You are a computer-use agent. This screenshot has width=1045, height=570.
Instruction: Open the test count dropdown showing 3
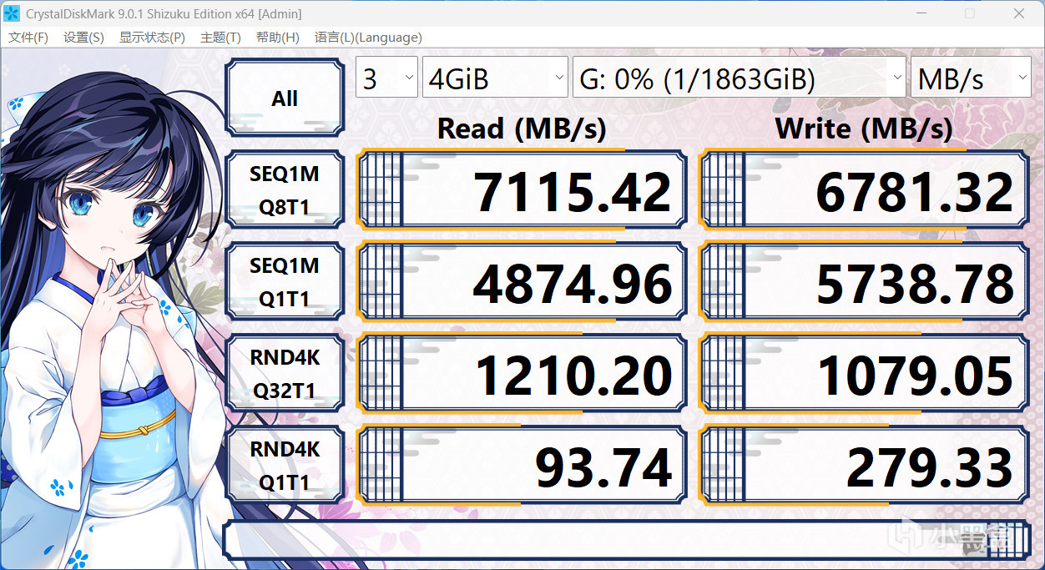(386, 79)
